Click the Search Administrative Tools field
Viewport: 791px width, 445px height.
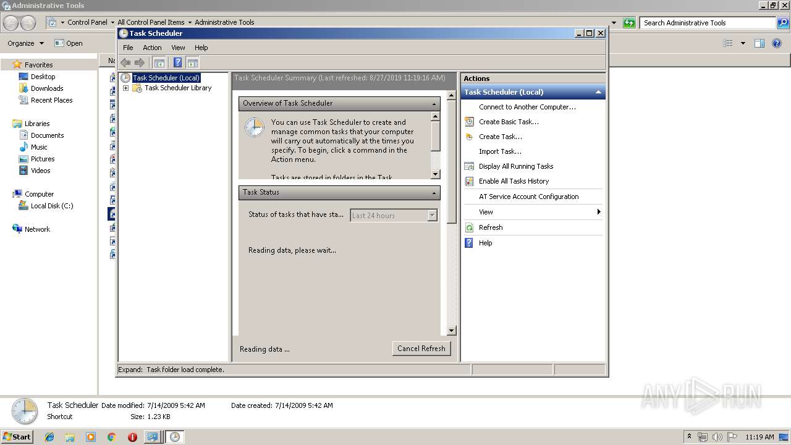[708, 23]
